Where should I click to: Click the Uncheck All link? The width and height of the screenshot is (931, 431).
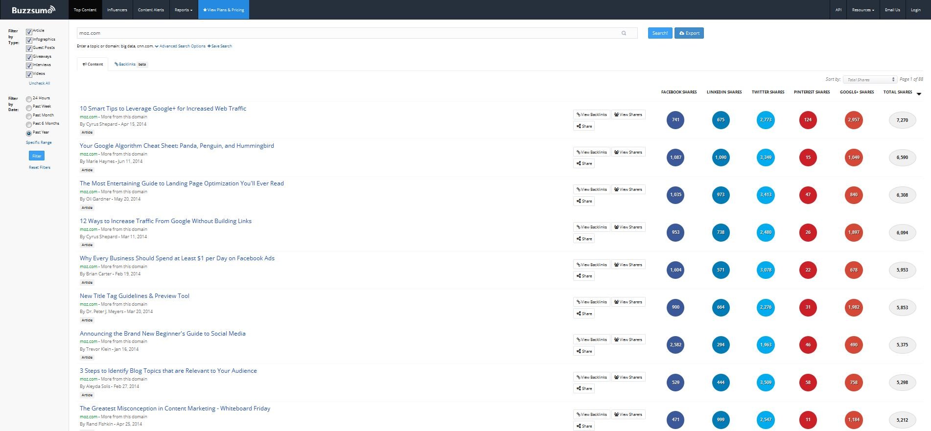point(39,83)
